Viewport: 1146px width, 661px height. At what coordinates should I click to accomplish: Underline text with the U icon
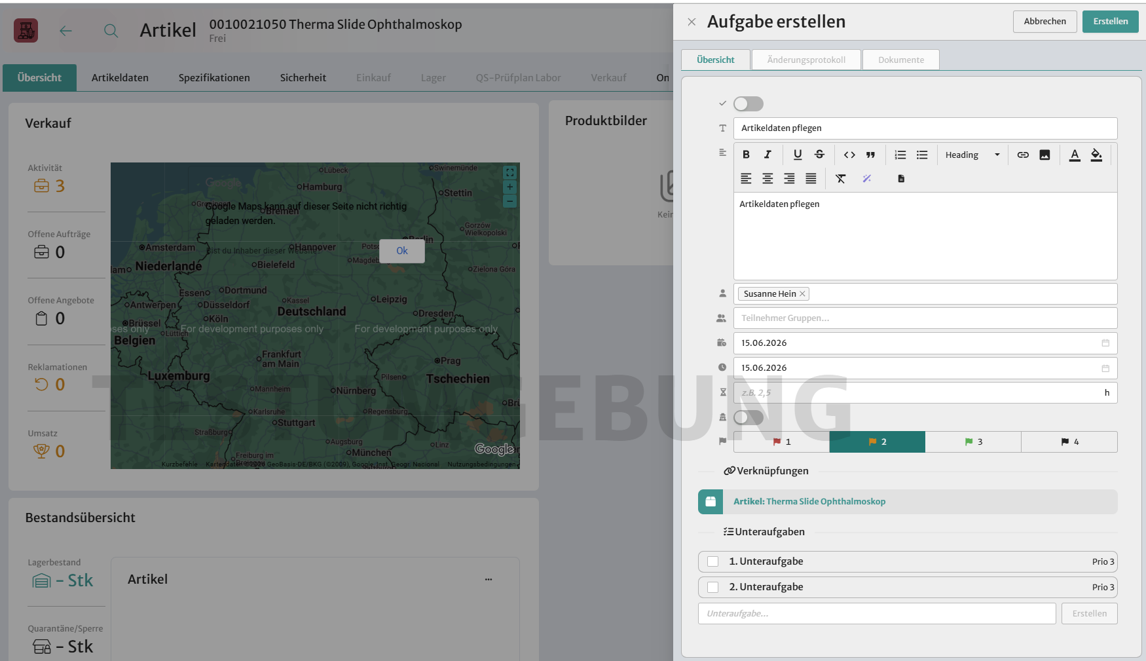coord(798,155)
